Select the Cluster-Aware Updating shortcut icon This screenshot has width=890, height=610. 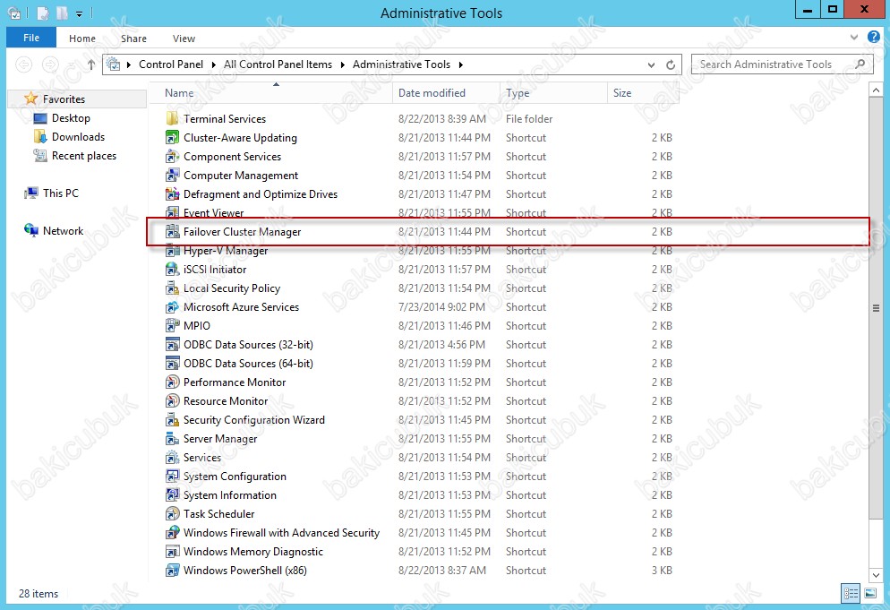(x=172, y=137)
